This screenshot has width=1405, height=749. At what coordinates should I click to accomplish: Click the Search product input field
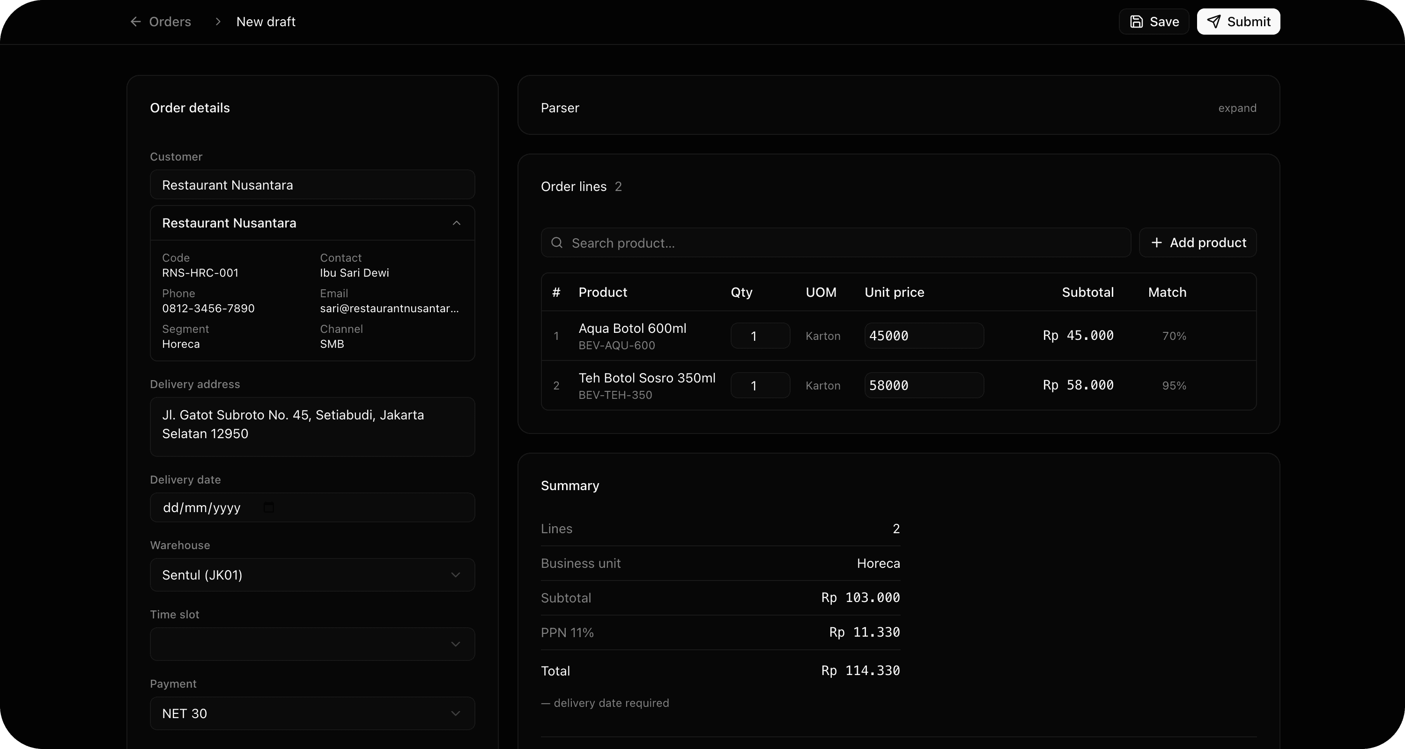[763, 243]
